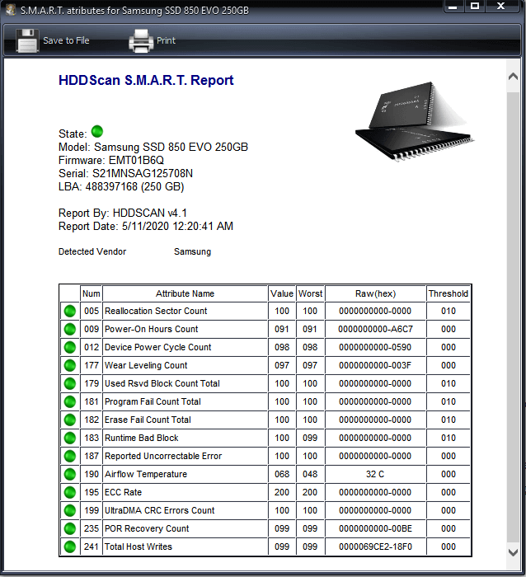Viewport: 526px width, 577px height.
Task: Click the green status dot for POR Recovery Count
Action: [x=70, y=528]
